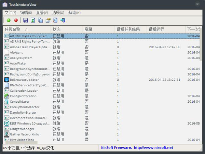The width and height of the screenshot is (205, 154).
Task: Click the Adobe Flash Player Upda... icon
Action: (x=7, y=47)
